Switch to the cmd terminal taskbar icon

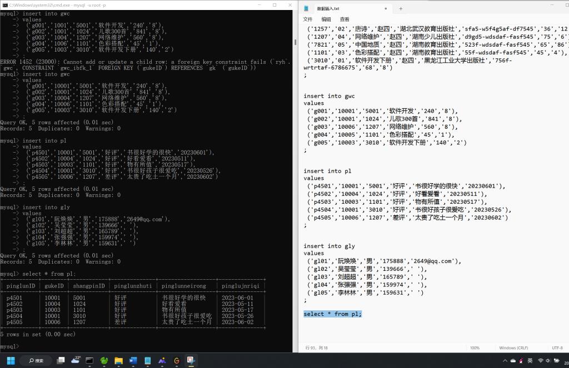(x=89, y=360)
